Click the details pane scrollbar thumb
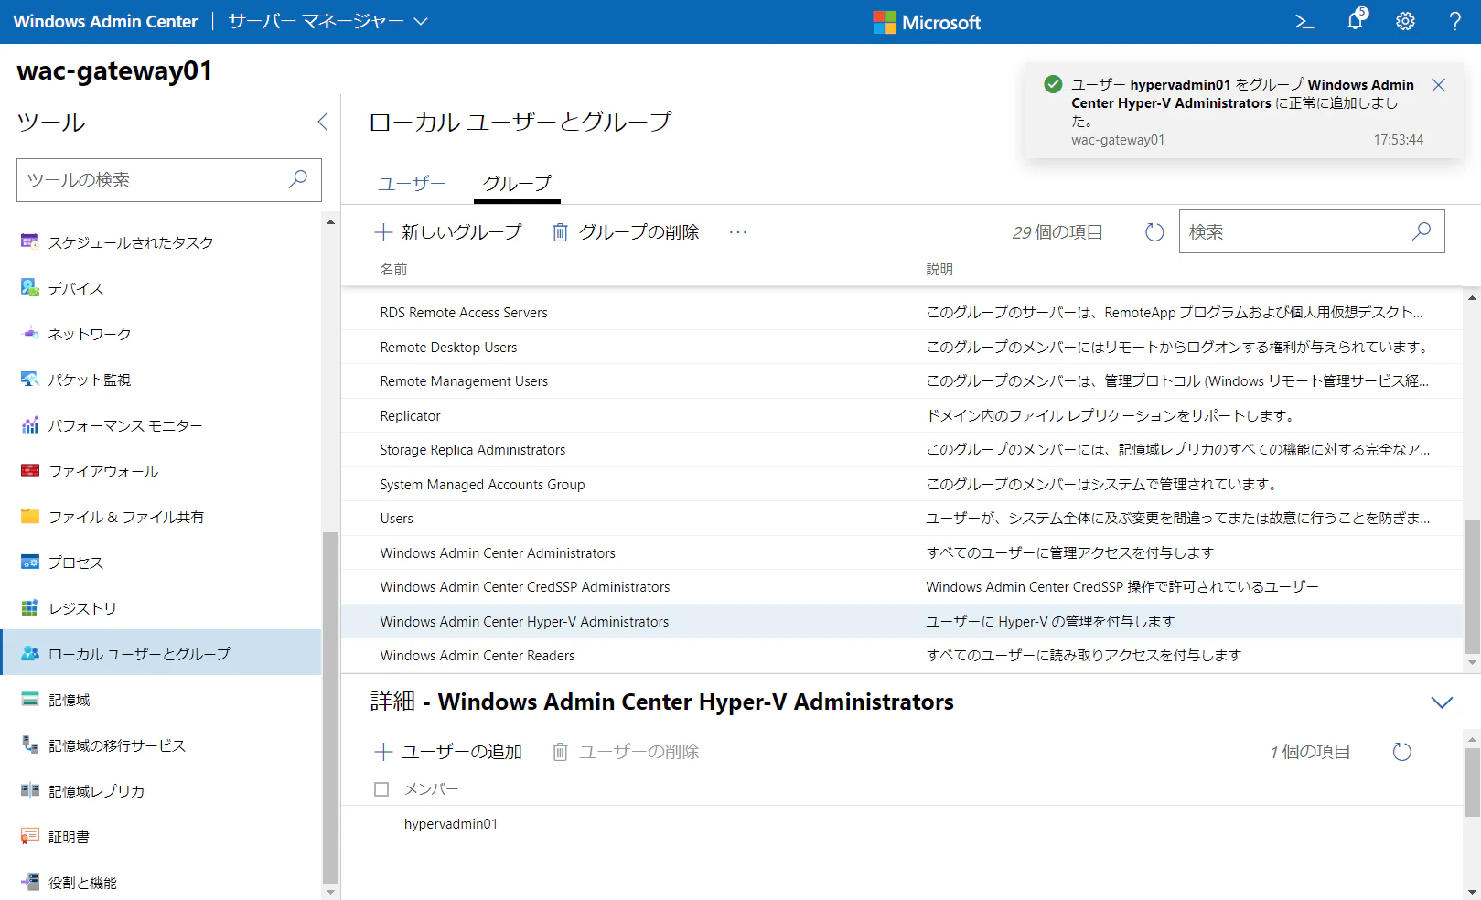This screenshot has width=1481, height=900. pos(1472,782)
